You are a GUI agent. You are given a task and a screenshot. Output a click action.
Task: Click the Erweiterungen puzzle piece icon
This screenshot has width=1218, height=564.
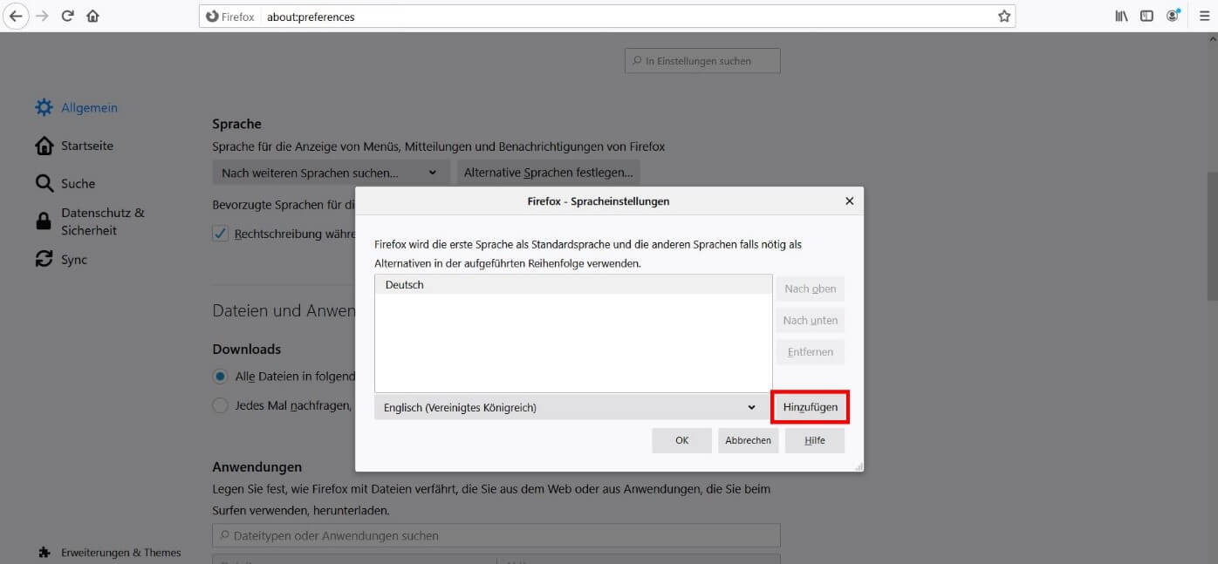tap(44, 553)
